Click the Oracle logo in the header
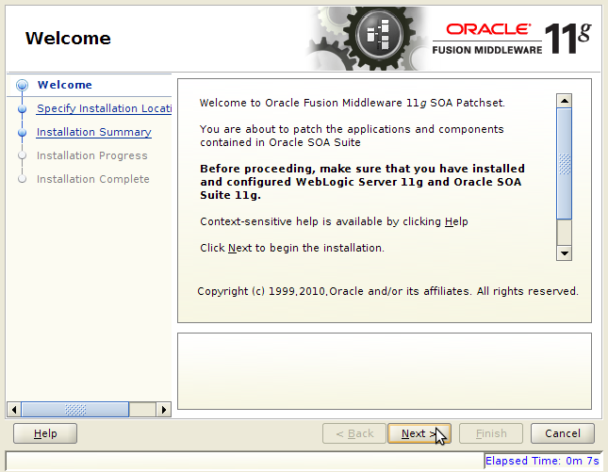Screen dimensions: 608x472 (x=488, y=29)
